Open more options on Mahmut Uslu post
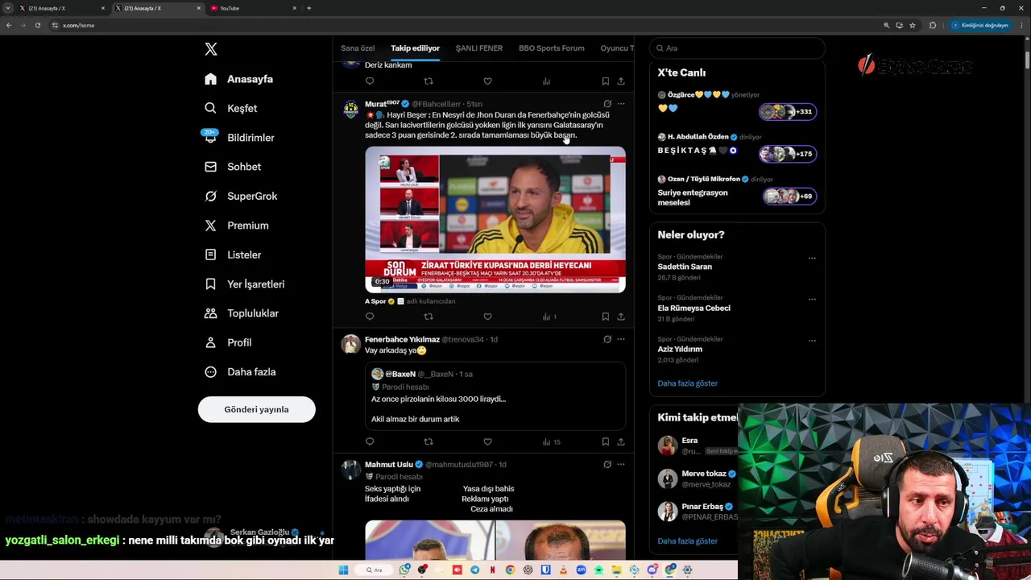Viewport: 1031px width, 580px height. pyautogui.click(x=621, y=465)
